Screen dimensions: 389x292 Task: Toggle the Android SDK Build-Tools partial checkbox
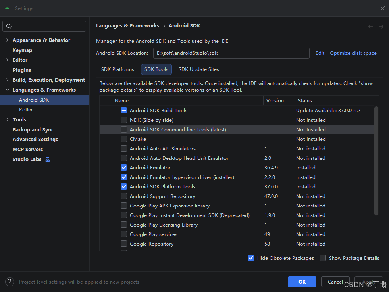coord(124,111)
